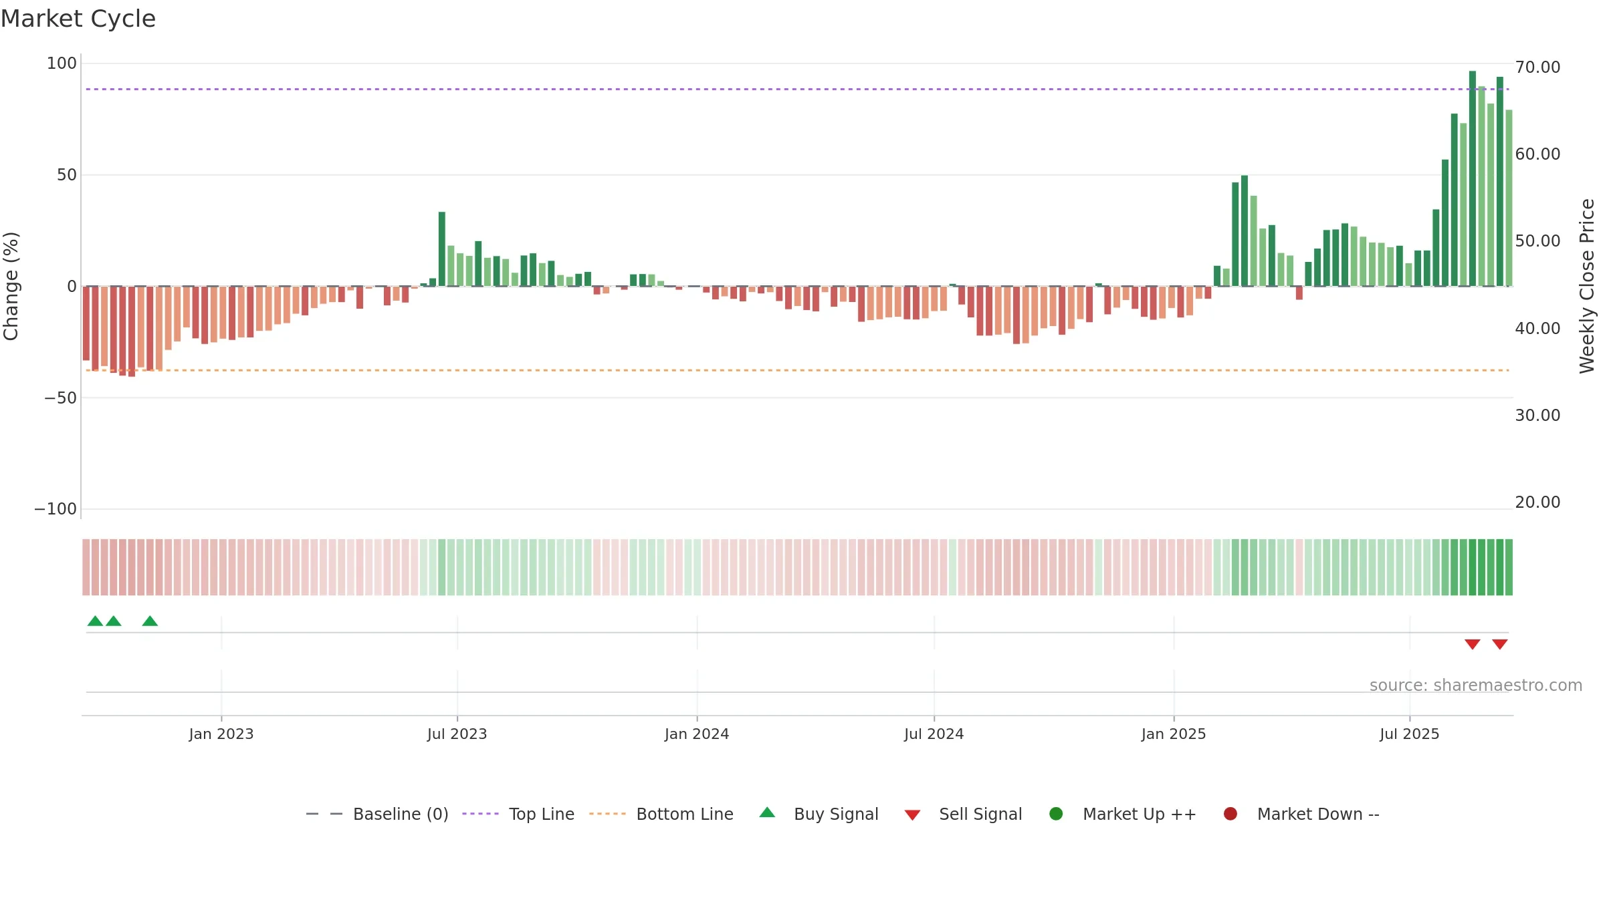Click the 40.00 price axis label
Screen dimensions: 1605x902
click(x=1537, y=329)
